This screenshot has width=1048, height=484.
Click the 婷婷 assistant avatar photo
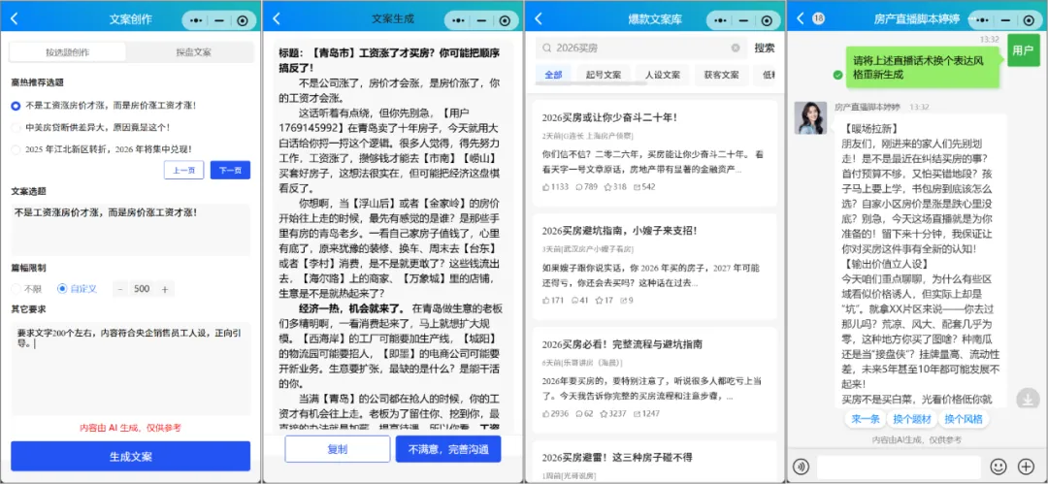click(810, 117)
